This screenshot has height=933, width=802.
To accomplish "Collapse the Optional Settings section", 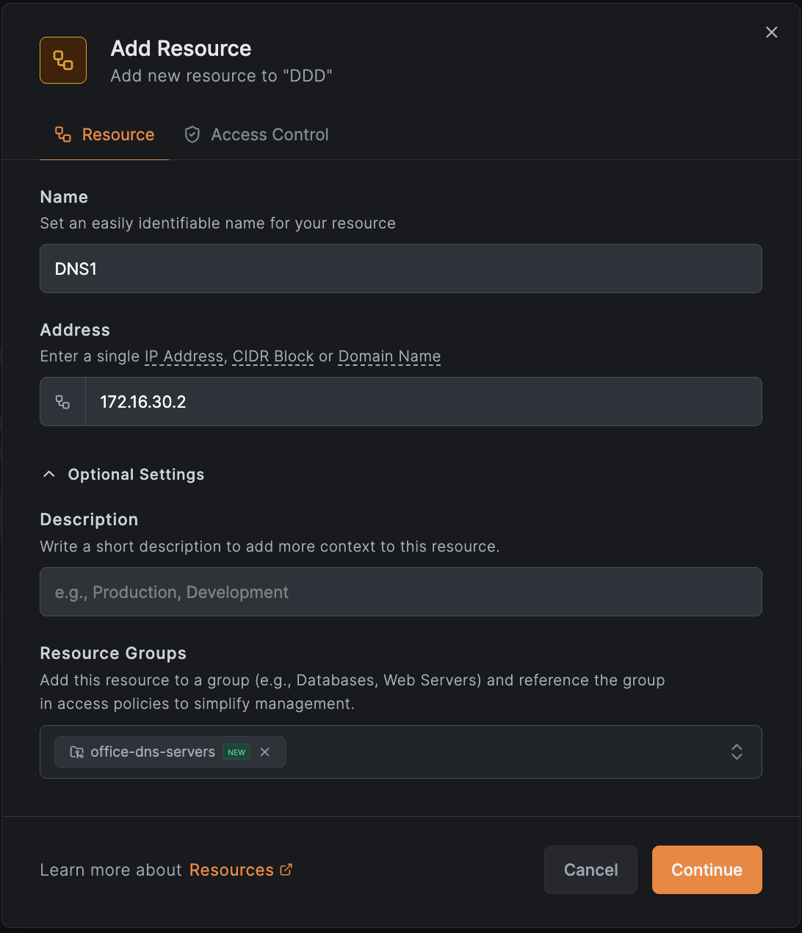I will (x=136, y=475).
